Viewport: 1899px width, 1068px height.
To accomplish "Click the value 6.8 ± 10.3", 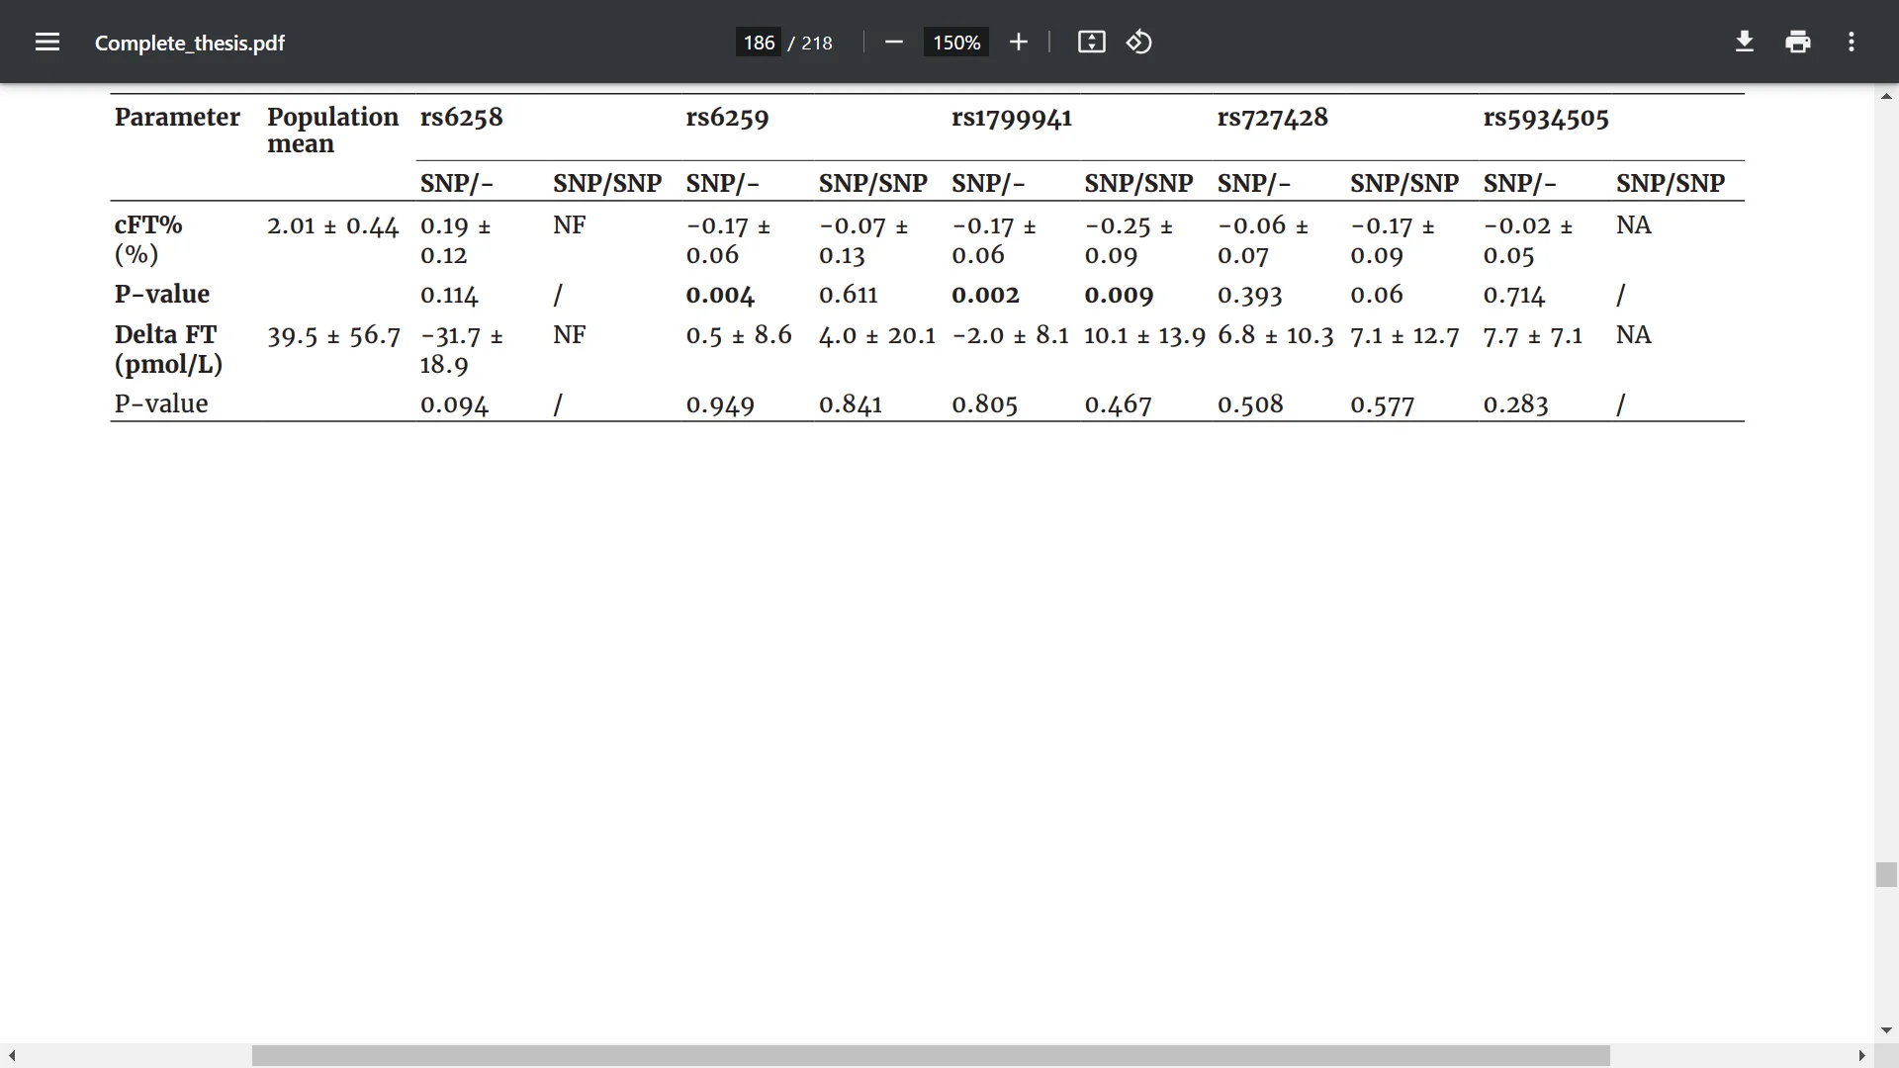I will coord(1275,335).
